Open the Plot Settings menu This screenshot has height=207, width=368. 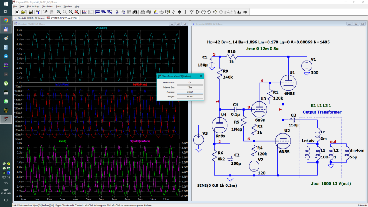pos(33,6)
